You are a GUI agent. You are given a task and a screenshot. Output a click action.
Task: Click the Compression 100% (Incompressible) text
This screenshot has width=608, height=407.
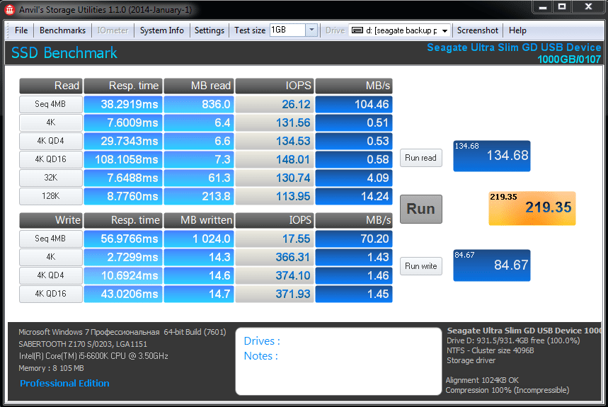pos(507,390)
